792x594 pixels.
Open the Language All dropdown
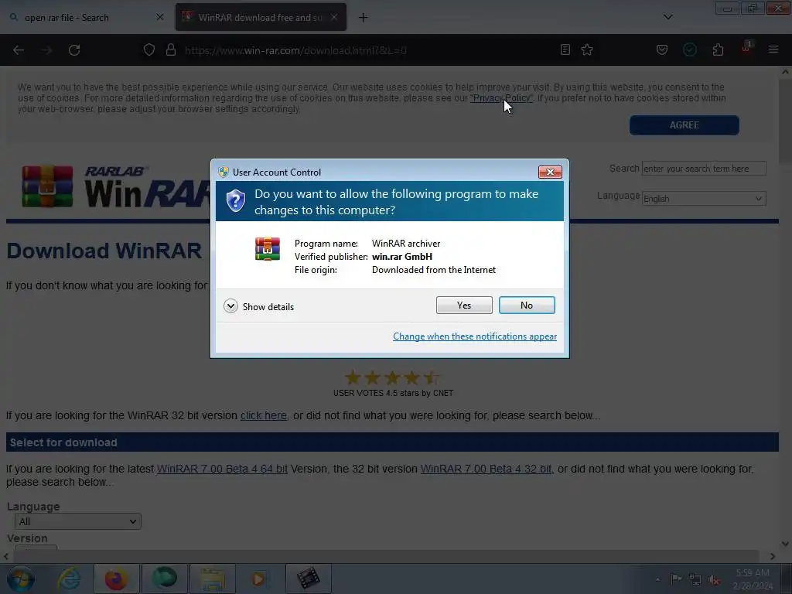coord(78,521)
